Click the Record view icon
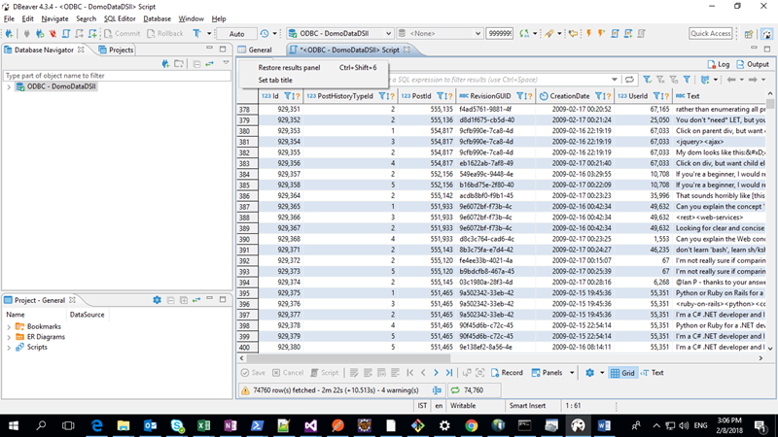 tap(505, 372)
